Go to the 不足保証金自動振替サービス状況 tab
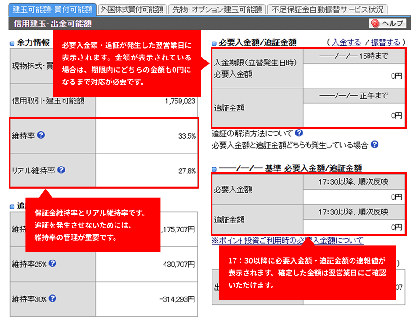Screen dimensions: 415x325 [x=327, y=9]
